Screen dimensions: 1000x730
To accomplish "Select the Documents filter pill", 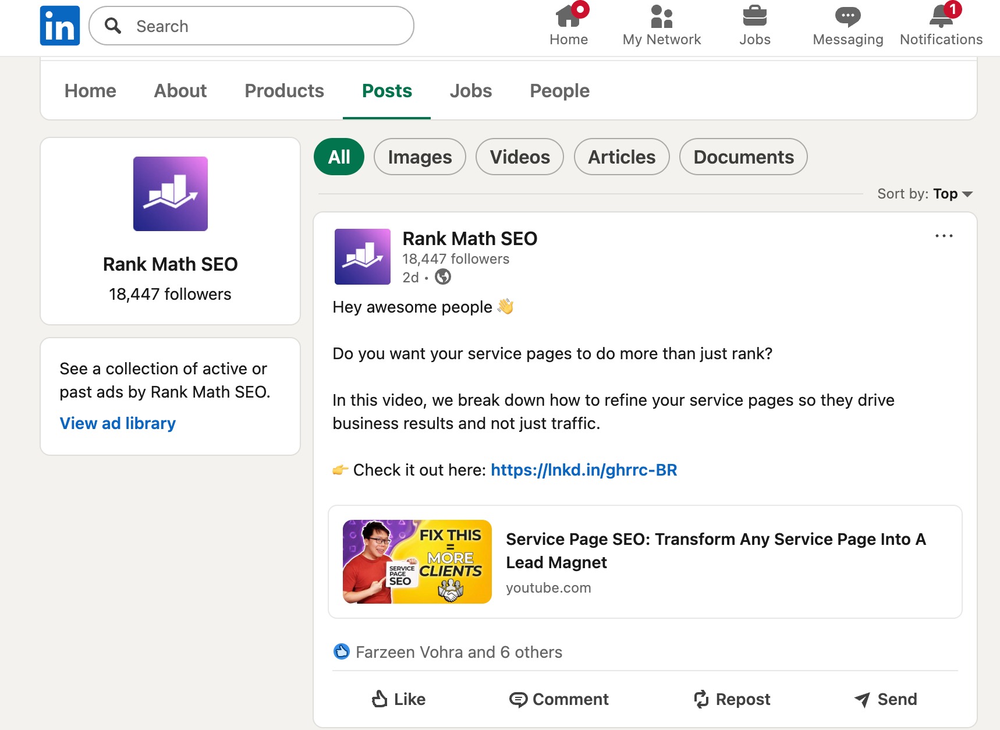I will [743, 157].
